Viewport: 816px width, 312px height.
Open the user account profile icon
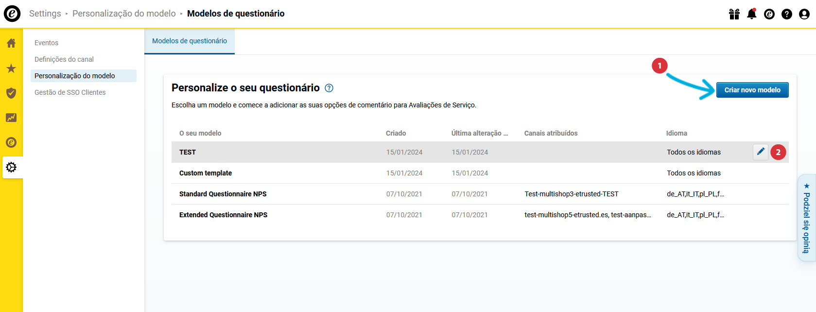coord(804,14)
